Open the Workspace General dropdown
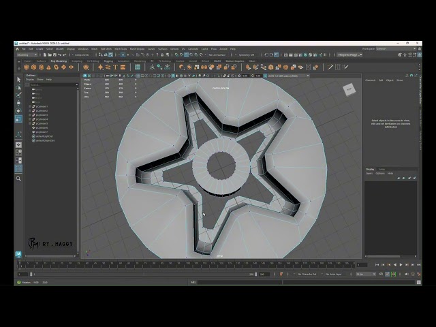 [396, 48]
